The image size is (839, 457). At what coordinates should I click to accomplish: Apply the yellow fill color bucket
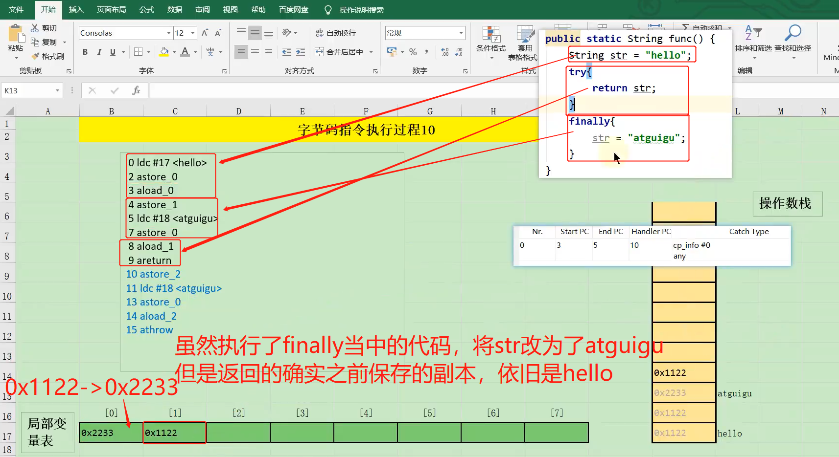(164, 52)
